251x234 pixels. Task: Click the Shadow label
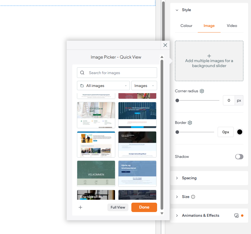182,157
